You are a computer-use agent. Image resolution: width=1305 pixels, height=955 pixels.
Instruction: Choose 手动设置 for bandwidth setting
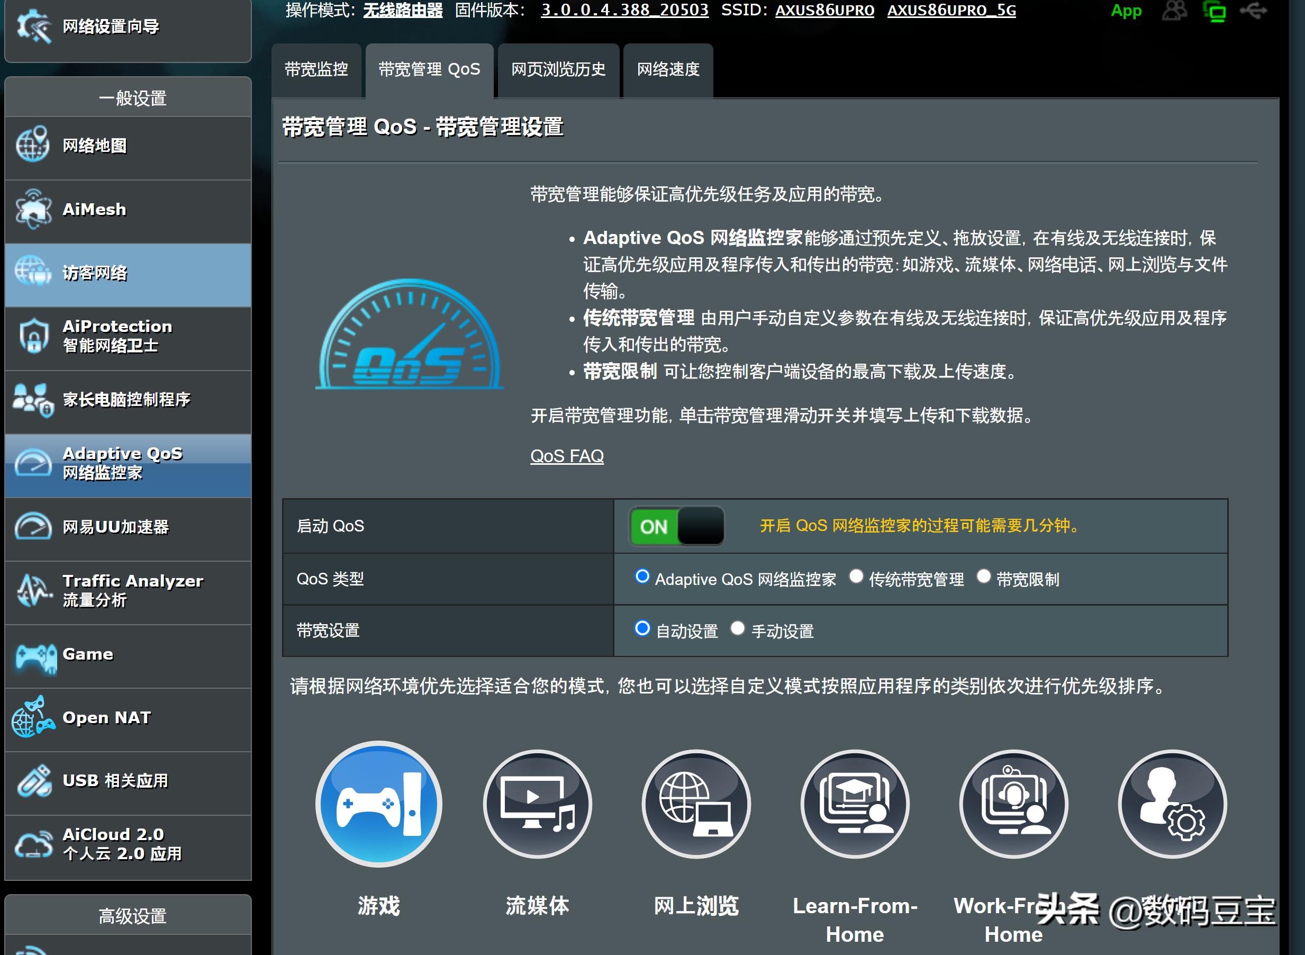tap(738, 628)
